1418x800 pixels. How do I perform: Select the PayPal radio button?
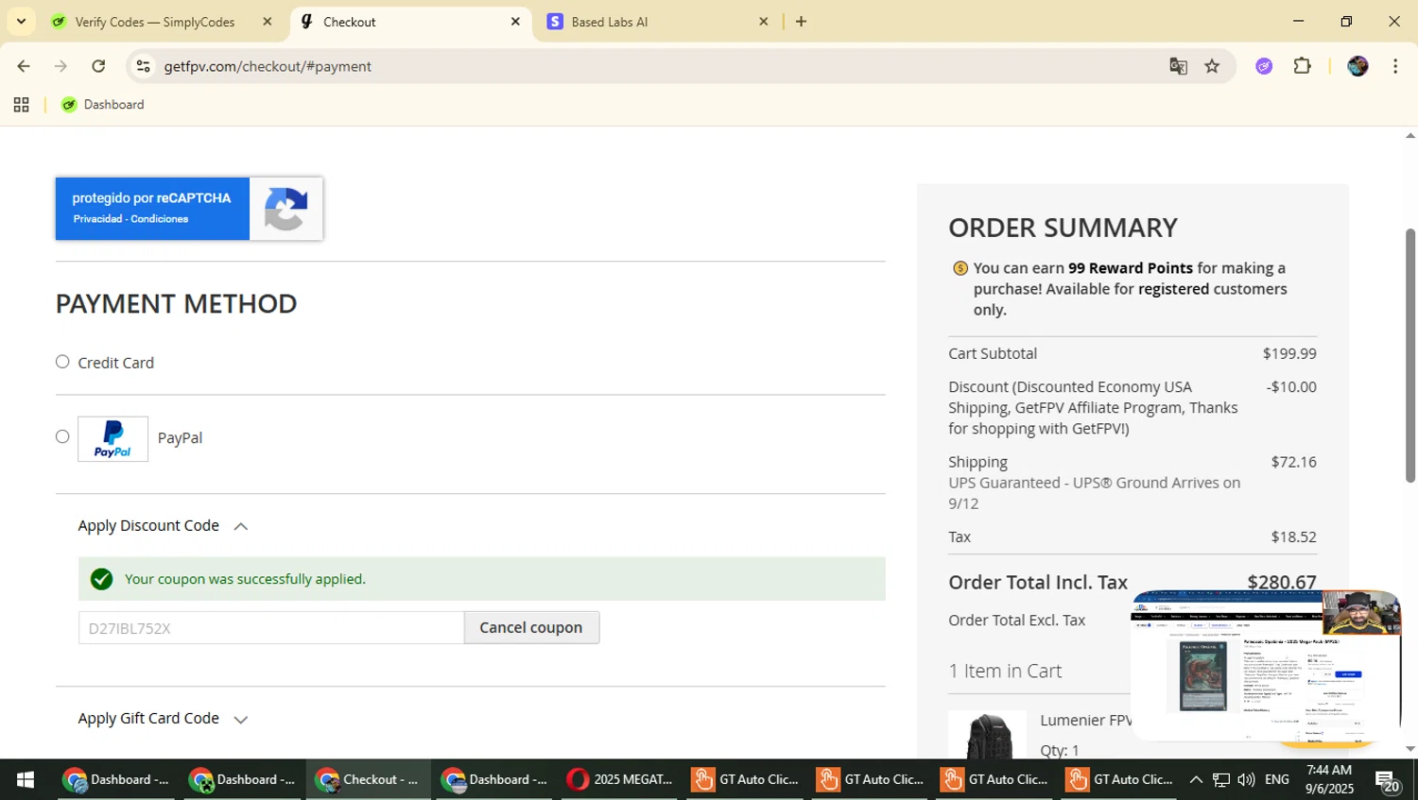[62, 436]
